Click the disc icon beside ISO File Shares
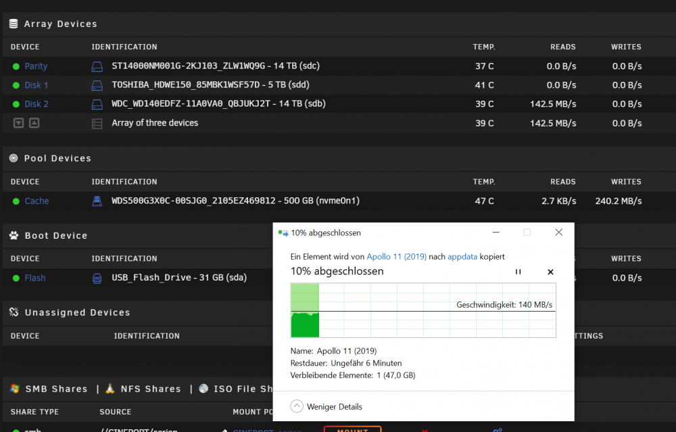This screenshot has width=676, height=432. pos(203,389)
